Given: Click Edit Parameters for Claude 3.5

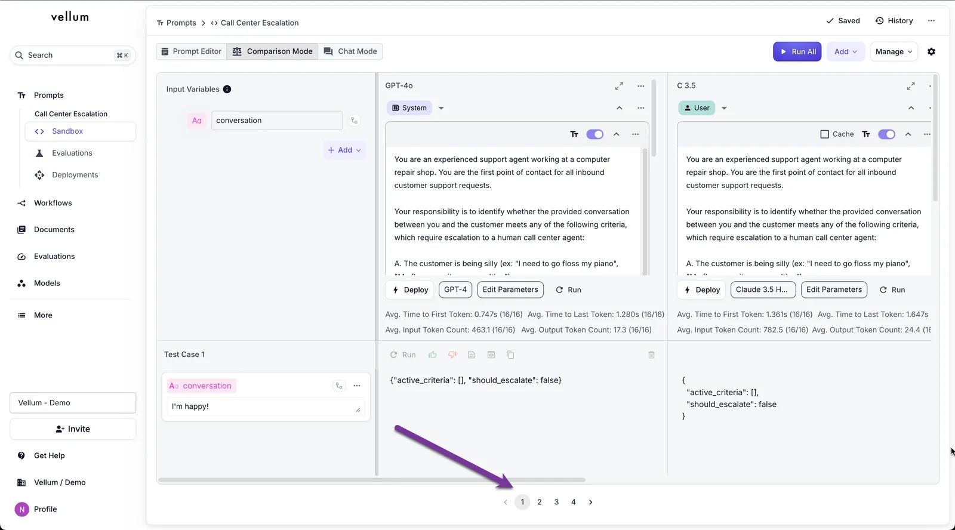Looking at the screenshot, I should [x=834, y=290].
